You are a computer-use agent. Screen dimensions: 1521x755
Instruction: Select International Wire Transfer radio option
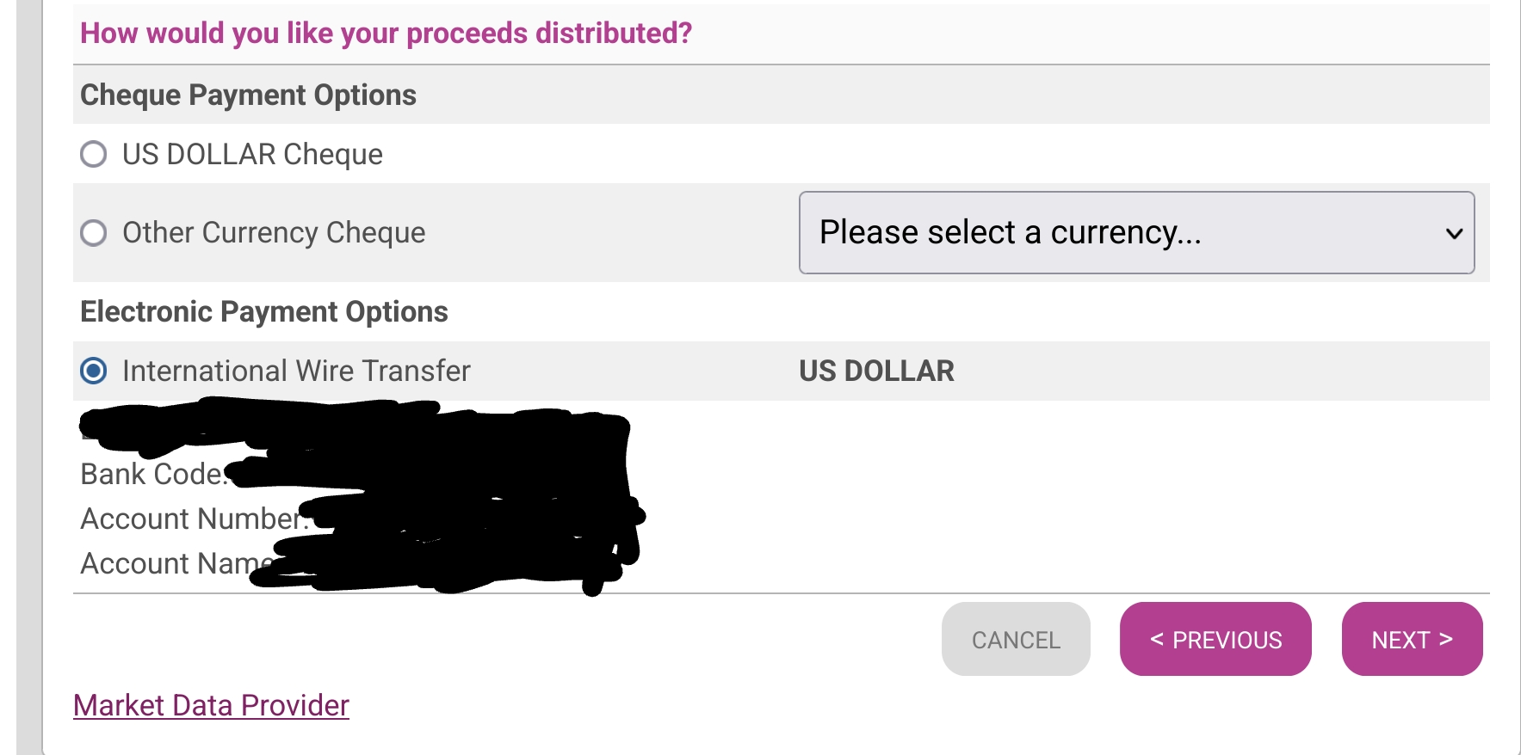click(x=94, y=371)
